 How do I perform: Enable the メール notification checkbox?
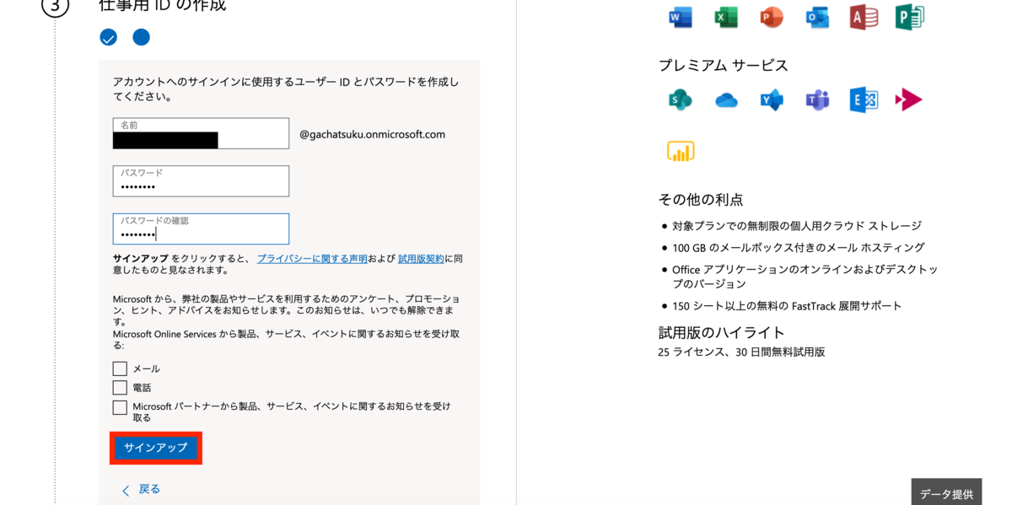(x=120, y=368)
